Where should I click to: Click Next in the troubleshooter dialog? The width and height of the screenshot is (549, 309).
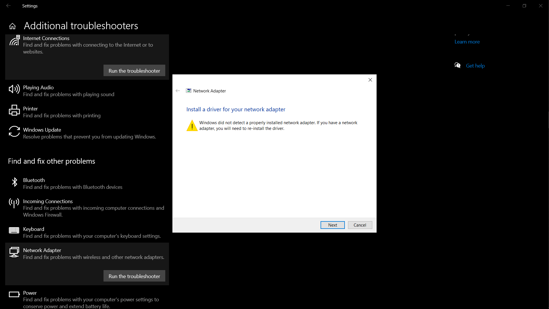click(333, 225)
